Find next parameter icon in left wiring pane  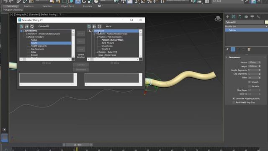click(x=27, y=26)
